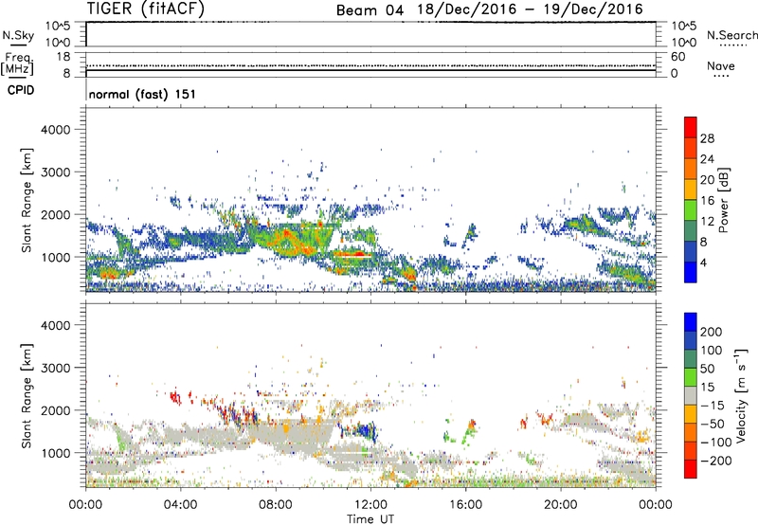Click the '16:00' time axis tick label
The height and width of the screenshot is (525, 758).
click(465, 505)
